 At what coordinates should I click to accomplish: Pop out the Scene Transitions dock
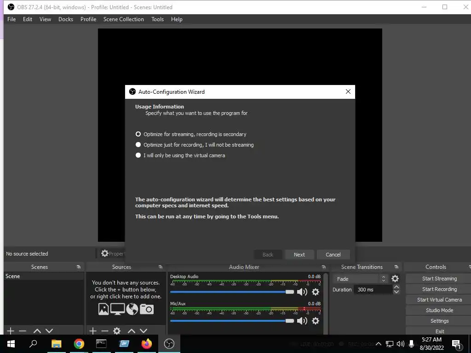396,267
